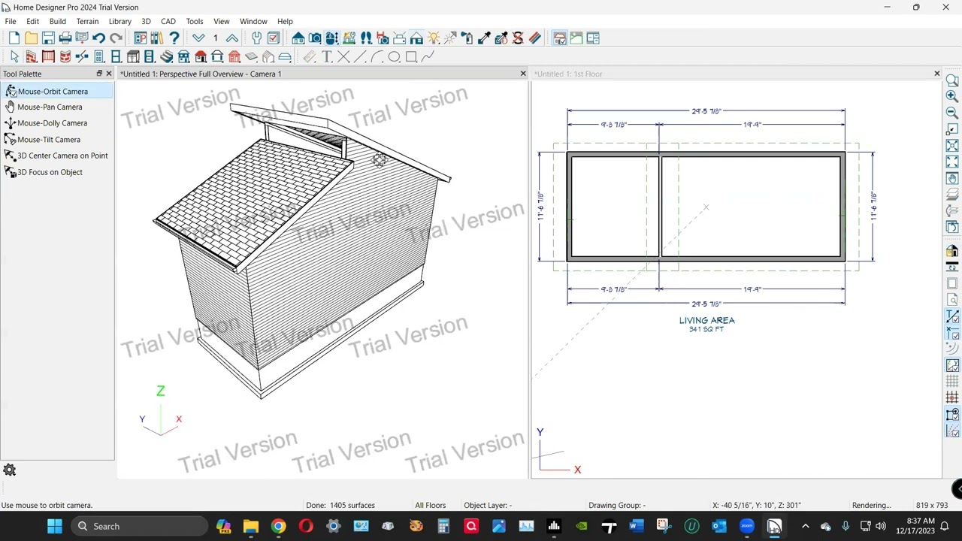The width and height of the screenshot is (962, 541).
Task: Select the Rectangle drawing tool
Action: coord(411,56)
